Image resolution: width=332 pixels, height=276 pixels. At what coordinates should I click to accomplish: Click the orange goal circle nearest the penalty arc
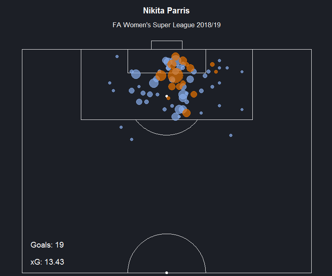tap(187, 113)
